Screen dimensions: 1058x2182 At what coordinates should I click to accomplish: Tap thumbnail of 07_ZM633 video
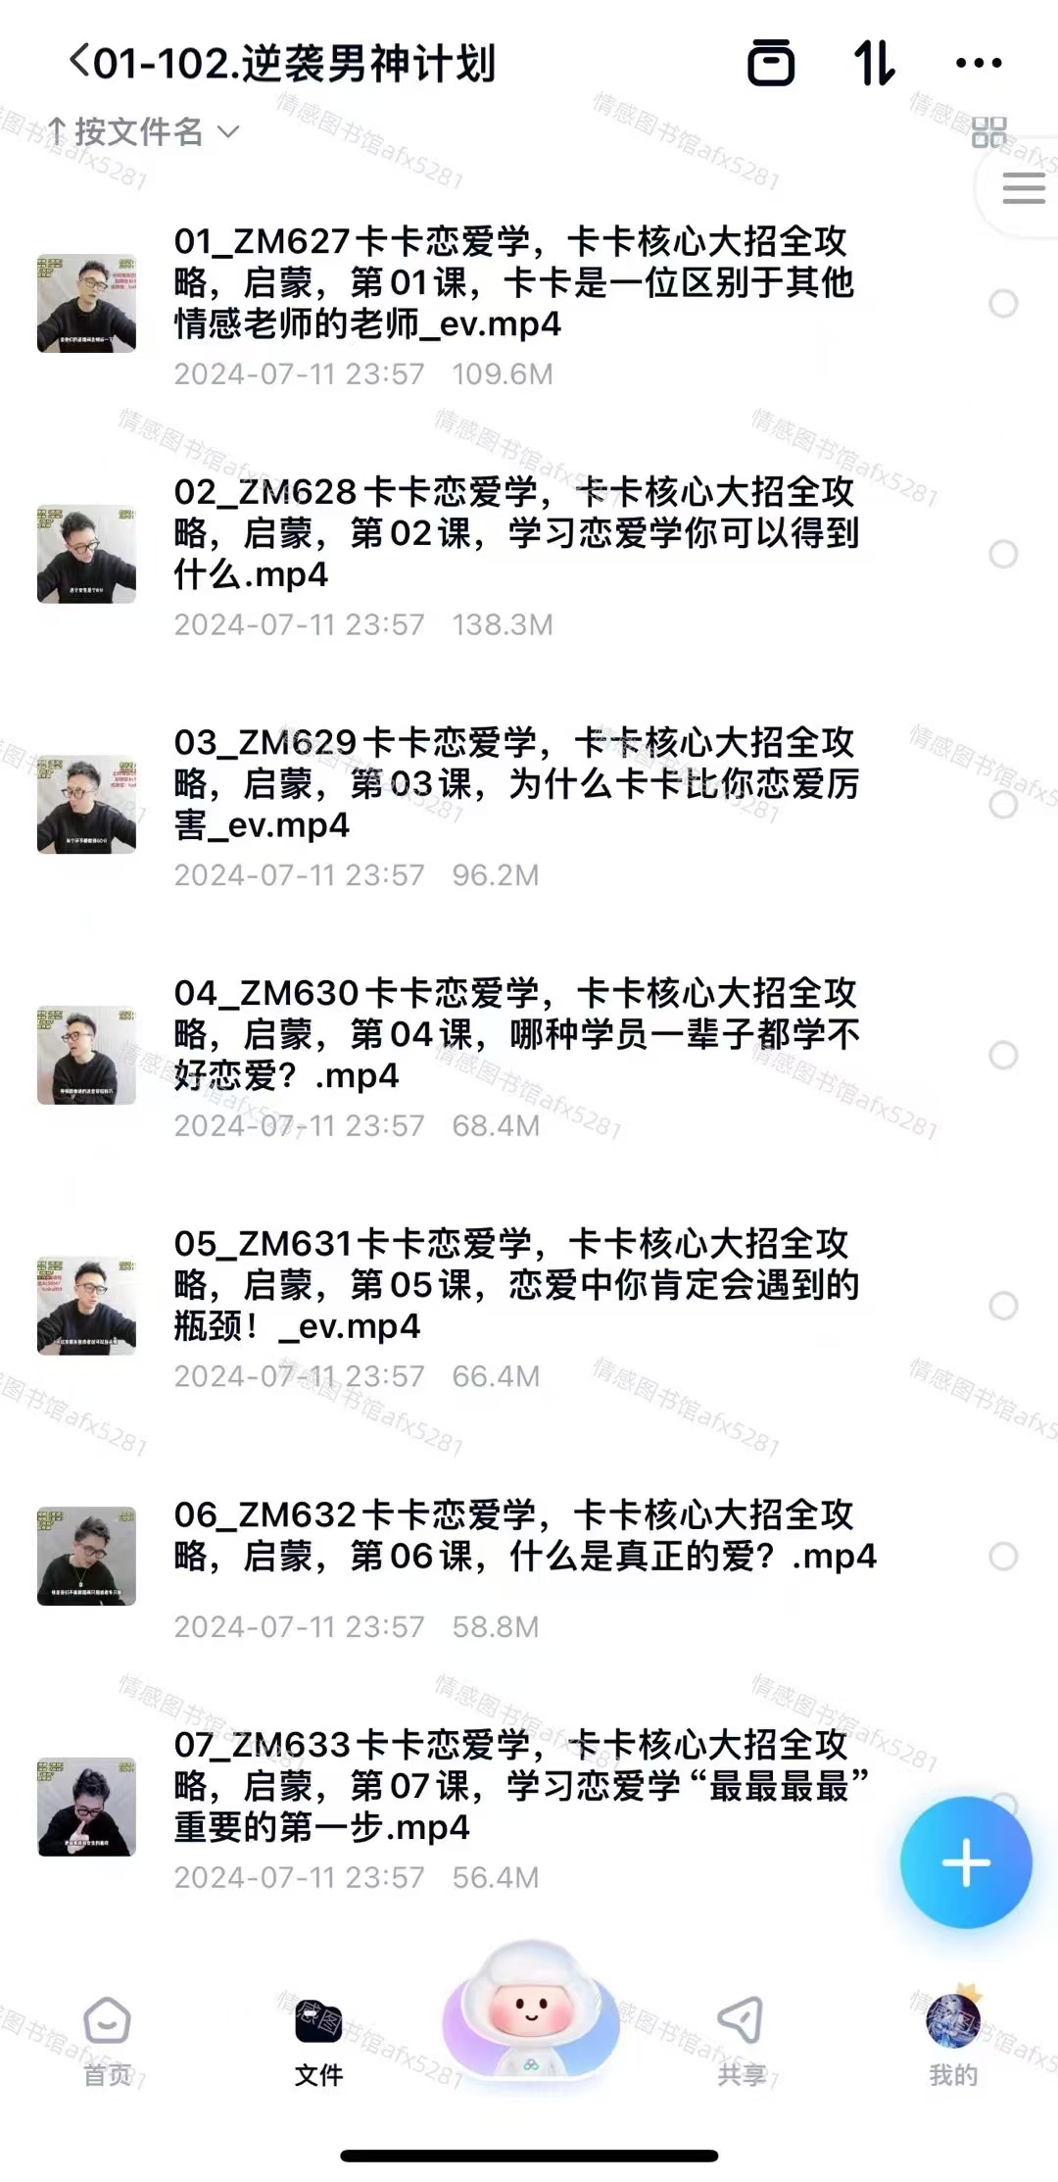pyautogui.click(x=86, y=1807)
